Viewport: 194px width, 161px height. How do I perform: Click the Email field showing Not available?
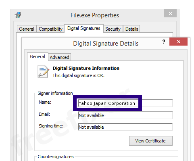click(x=125, y=115)
